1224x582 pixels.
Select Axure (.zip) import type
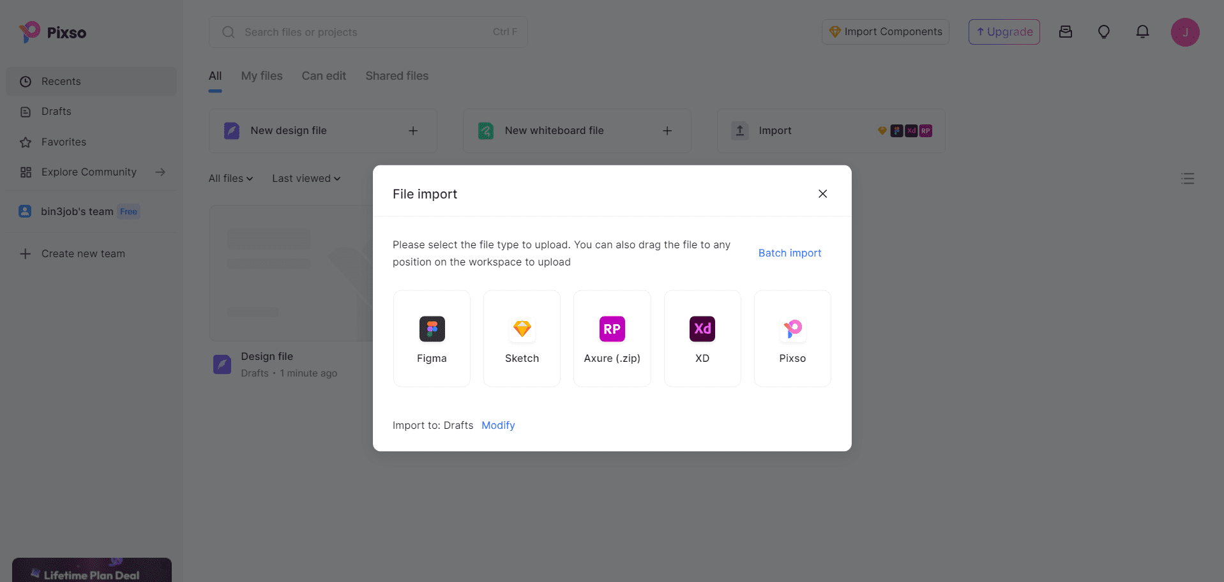pos(612,338)
